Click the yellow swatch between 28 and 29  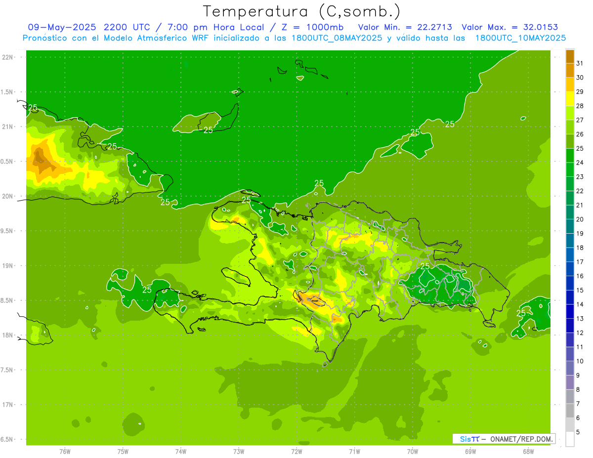[570, 99]
